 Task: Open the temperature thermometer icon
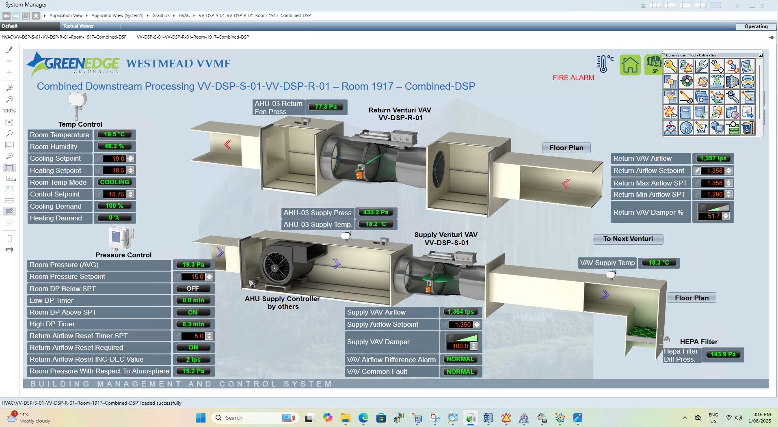[604, 64]
